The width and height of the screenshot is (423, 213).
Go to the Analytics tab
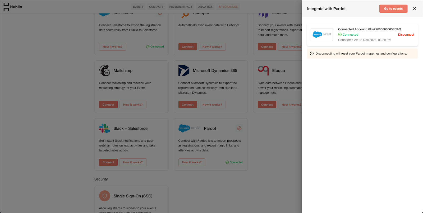coord(205,7)
